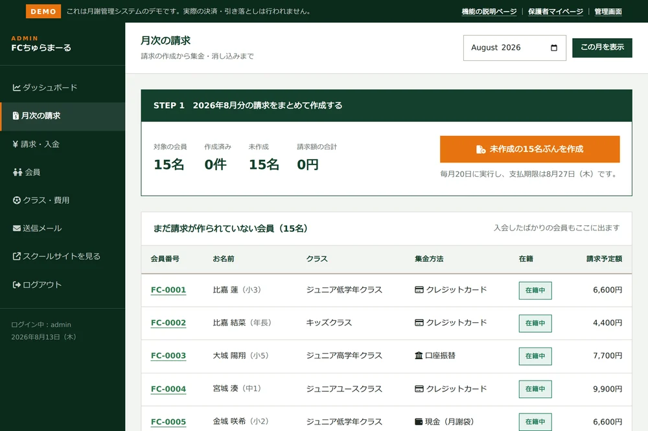Open ダッシュボード in the sidebar

[x=62, y=87]
